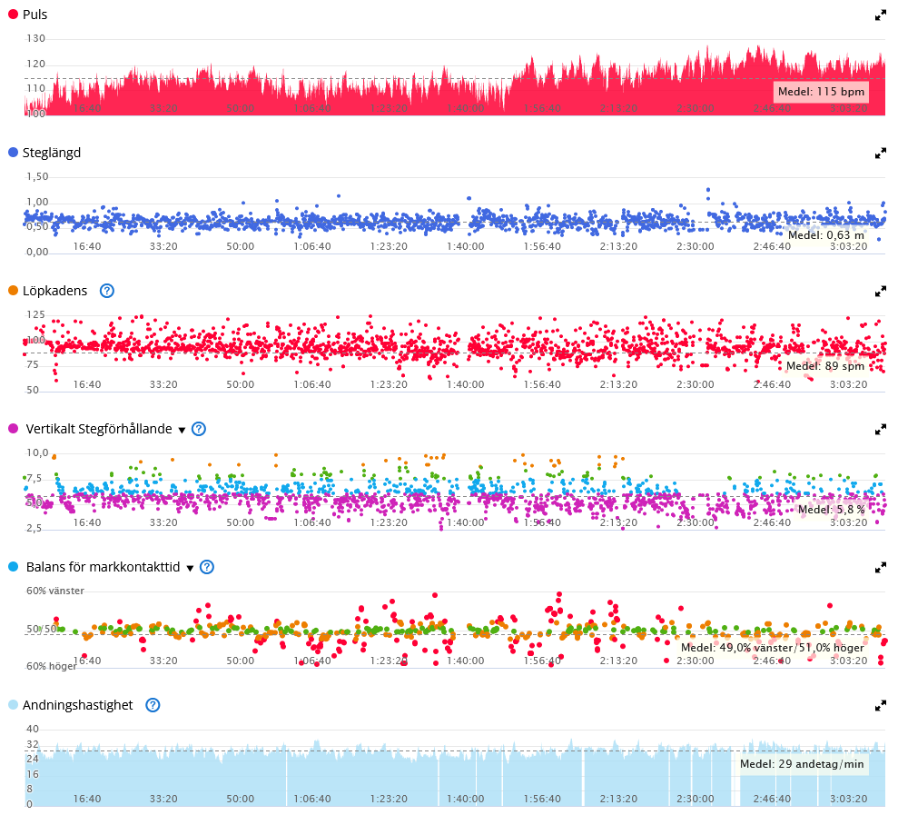Click the 2:30:00 time mark on Löpkadens chart
This screenshot has height=815, width=898.
tap(696, 384)
